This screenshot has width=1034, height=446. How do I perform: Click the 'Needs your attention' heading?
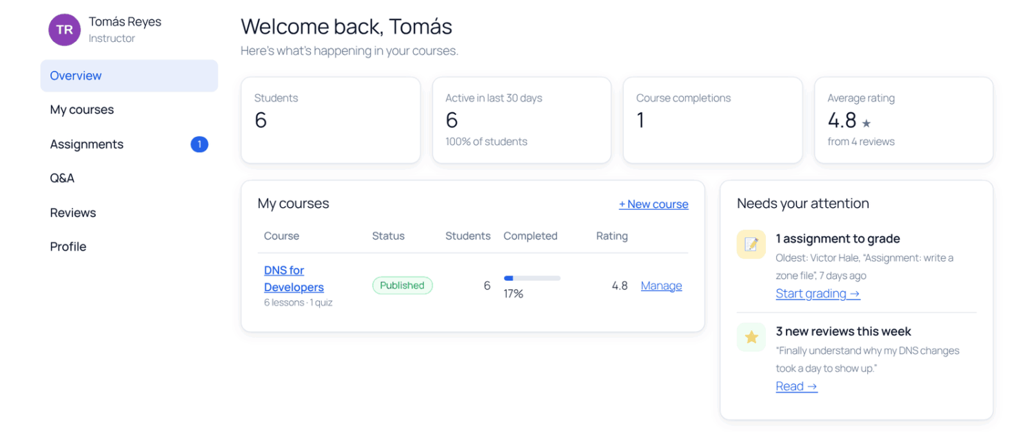click(x=803, y=203)
